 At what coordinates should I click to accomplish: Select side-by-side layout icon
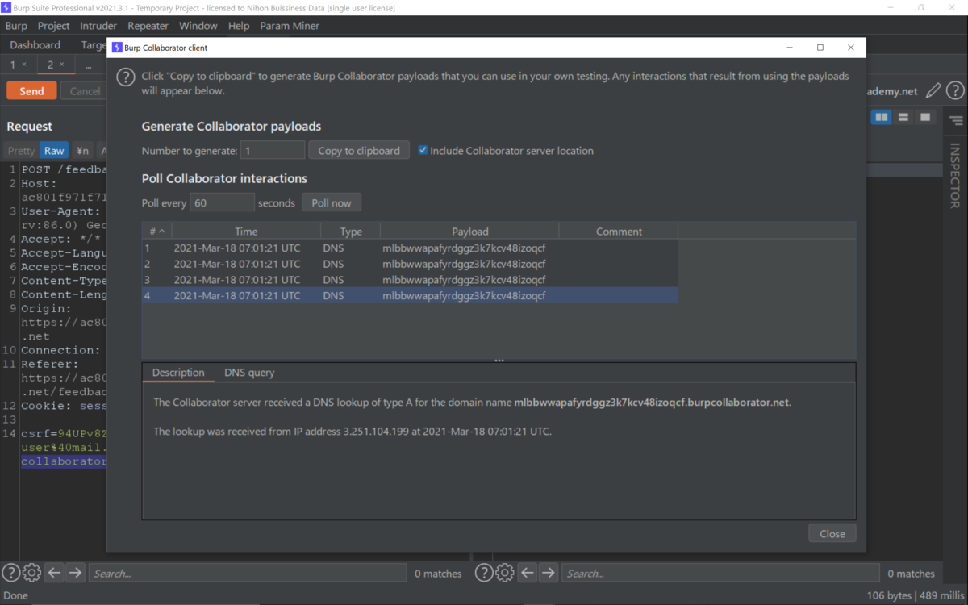tap(882, 118)
